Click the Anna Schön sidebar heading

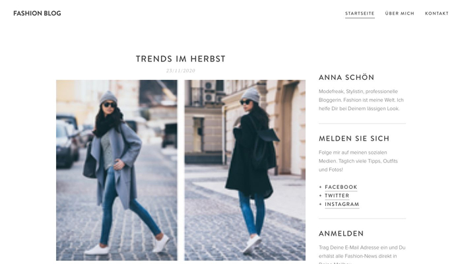[346, 77]
